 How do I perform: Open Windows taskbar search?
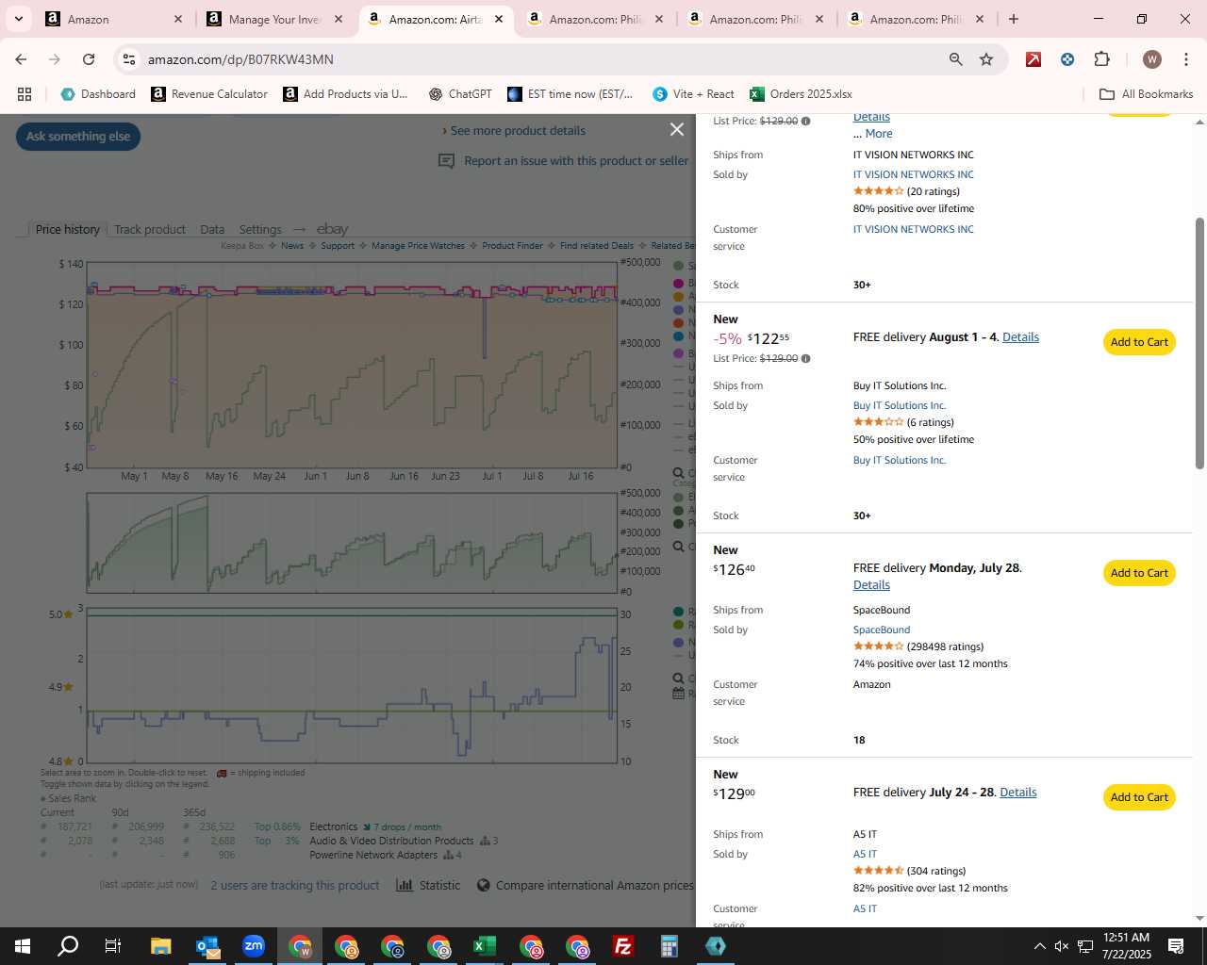[x=68, y=946]
